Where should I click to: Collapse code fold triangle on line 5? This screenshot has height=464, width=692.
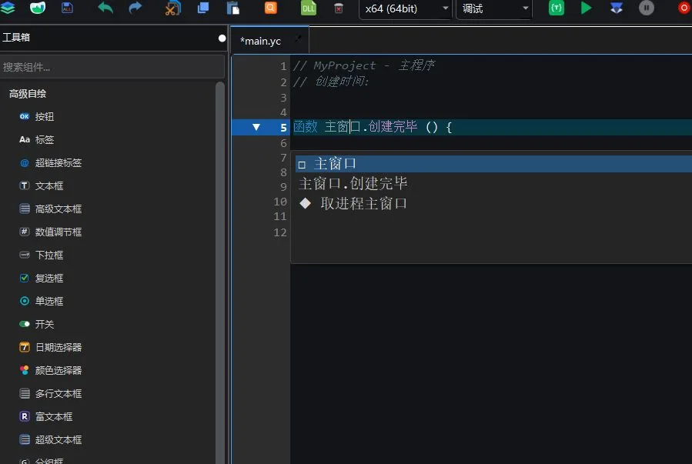256,127
